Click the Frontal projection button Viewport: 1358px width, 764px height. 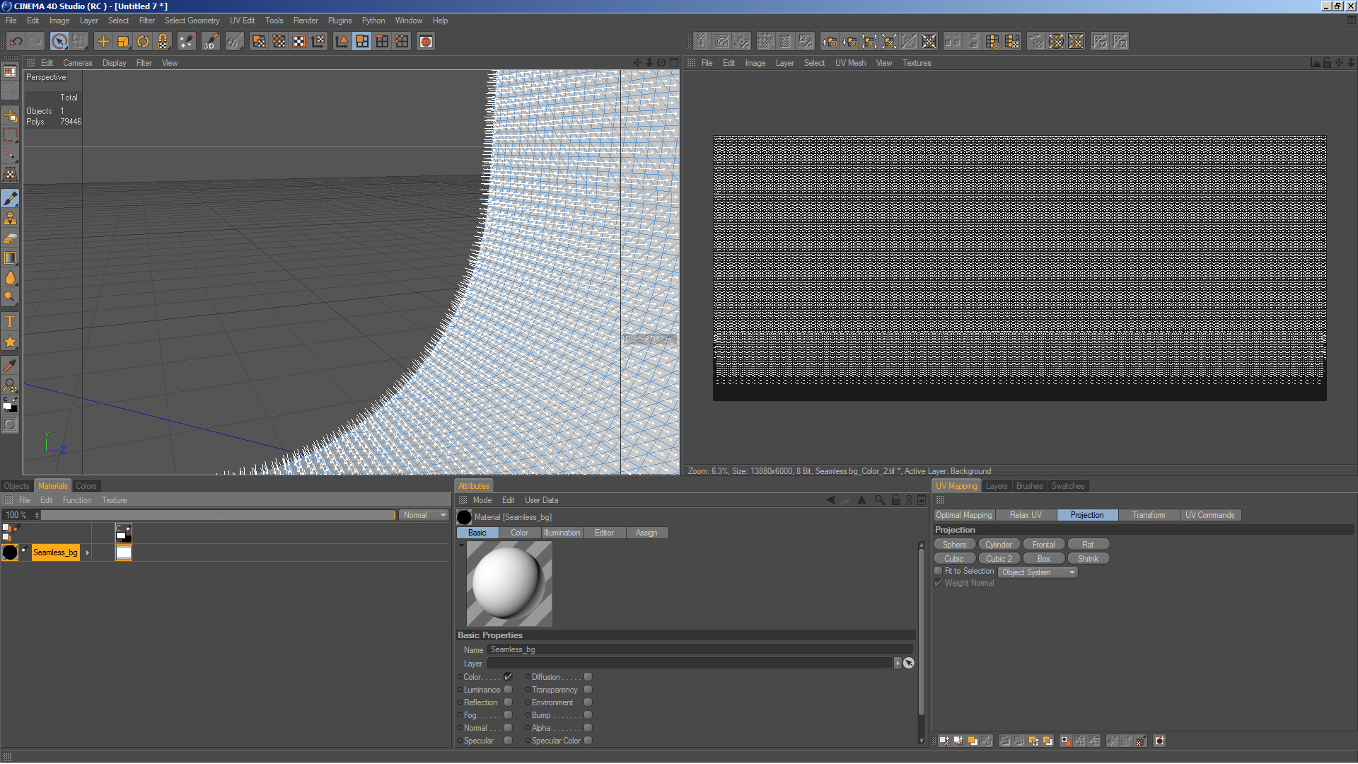pos(1043,545)
